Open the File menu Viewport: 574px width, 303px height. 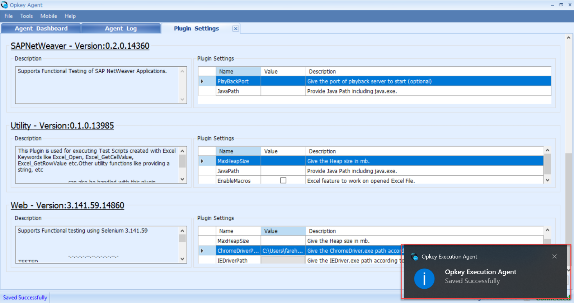coord(9,16)
